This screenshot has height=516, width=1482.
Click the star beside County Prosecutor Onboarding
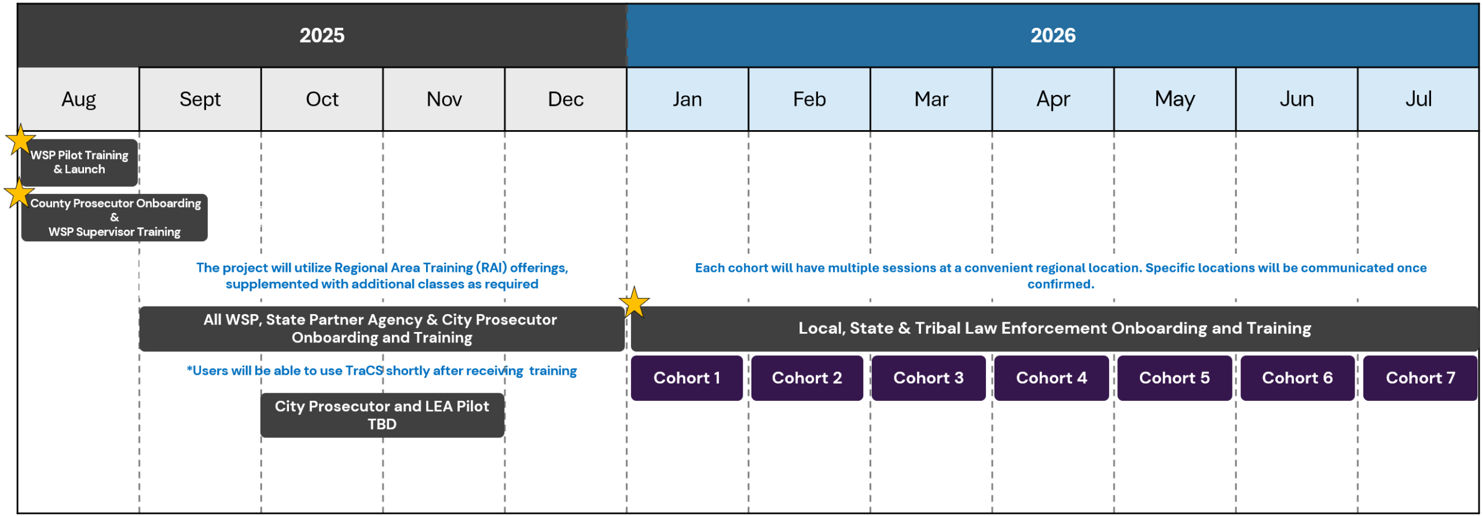coord(19,193)
